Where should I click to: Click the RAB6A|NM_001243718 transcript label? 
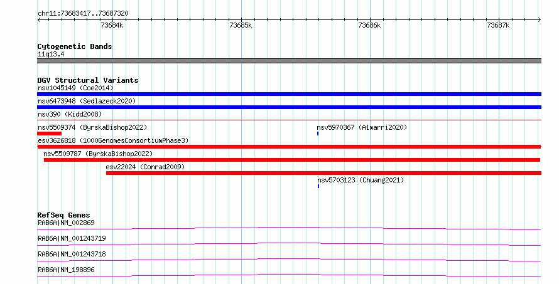pyautogui.click(x=72, y=254)
